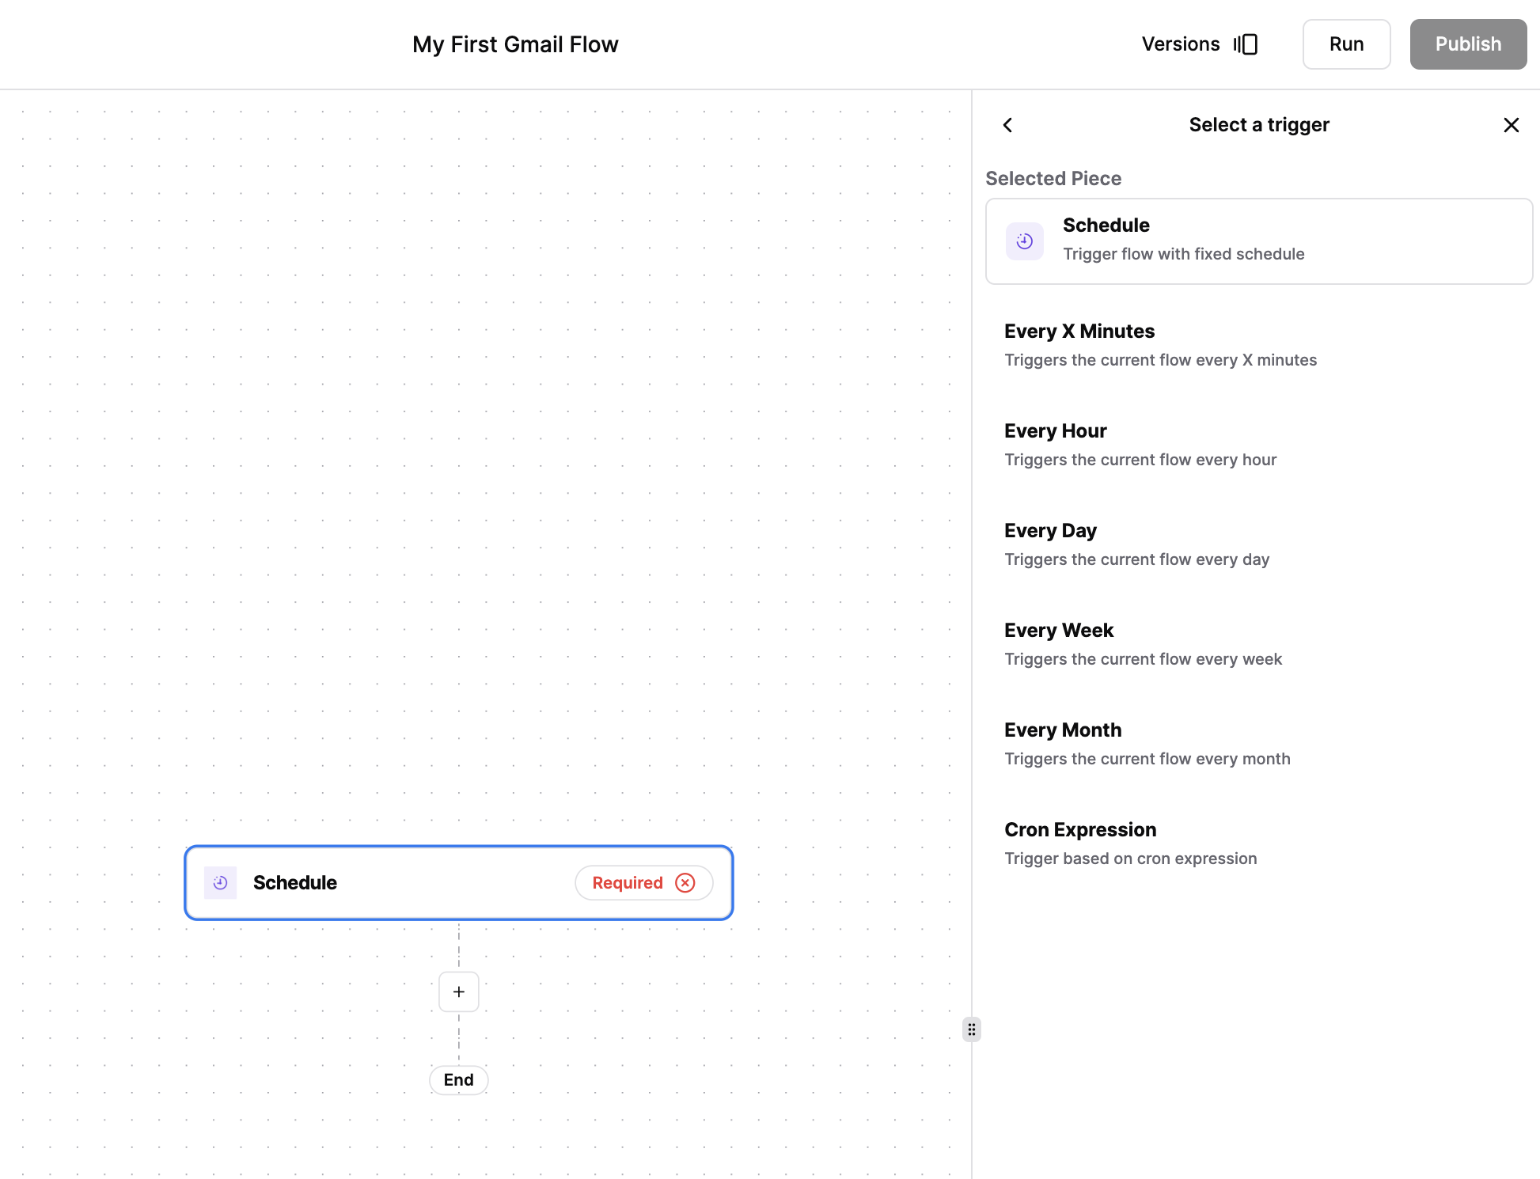
Task: Select the Every Hour trigger
Action: coord(1259,445)
